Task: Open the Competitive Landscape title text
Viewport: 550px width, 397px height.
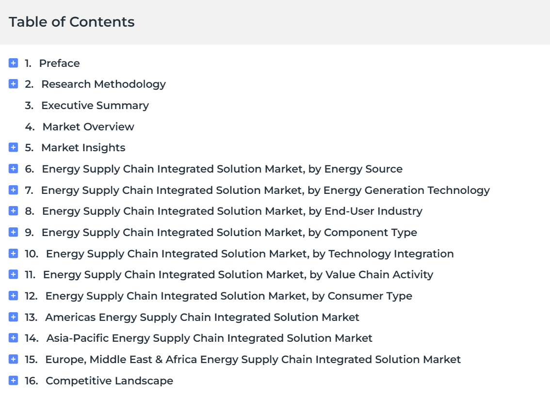Action: [x=110, y=381]
